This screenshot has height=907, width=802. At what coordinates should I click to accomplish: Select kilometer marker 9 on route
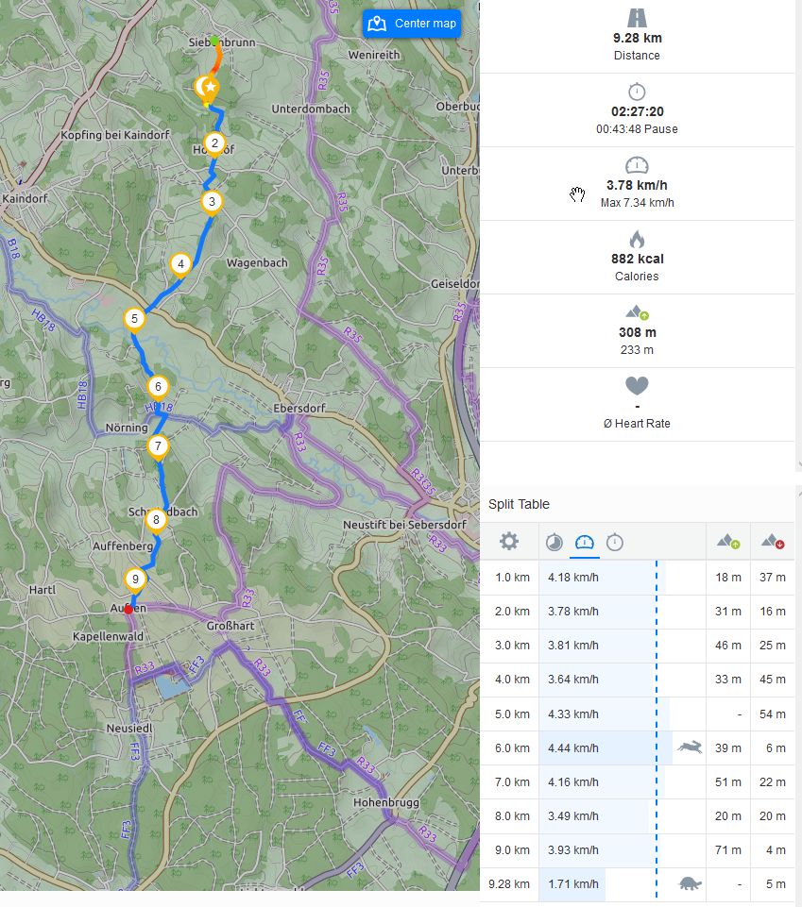coord(135,579)
